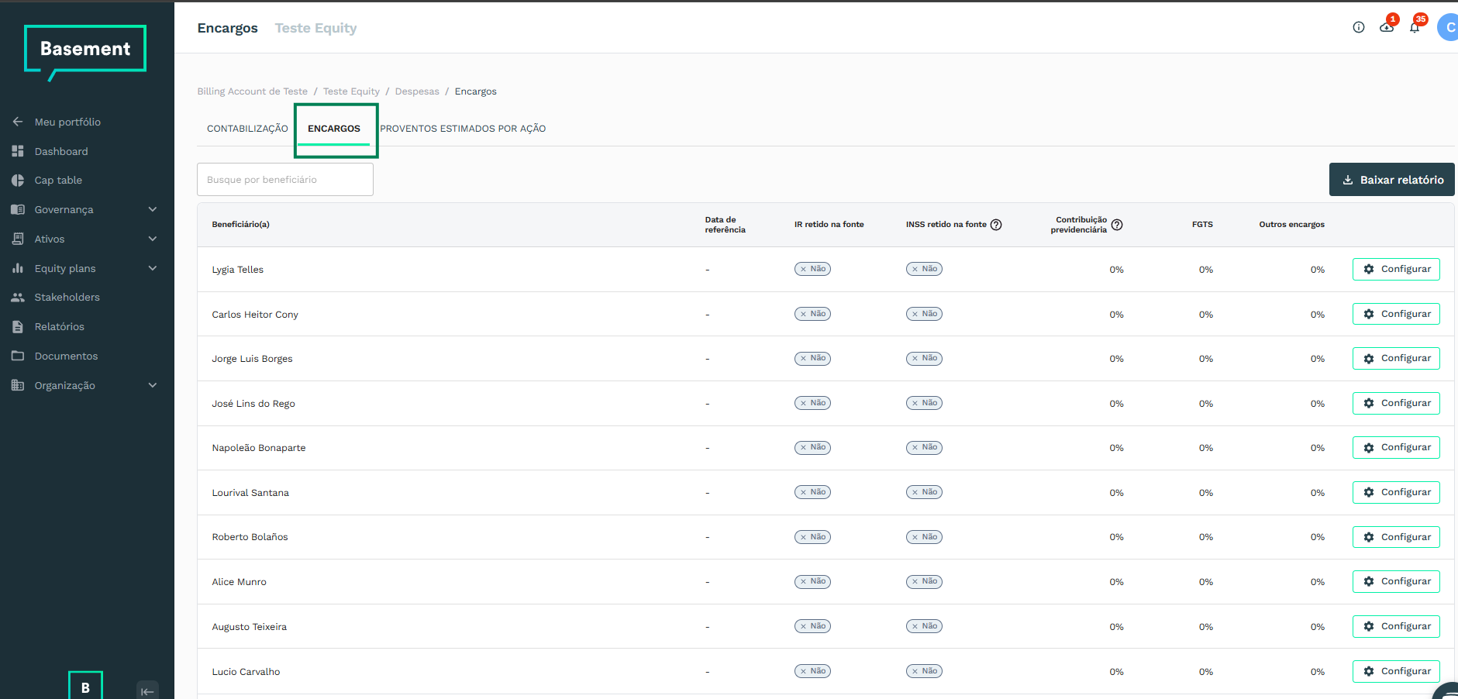Open Dashboard from the sidebar
Screen dimensions: 1458x699
60,151
